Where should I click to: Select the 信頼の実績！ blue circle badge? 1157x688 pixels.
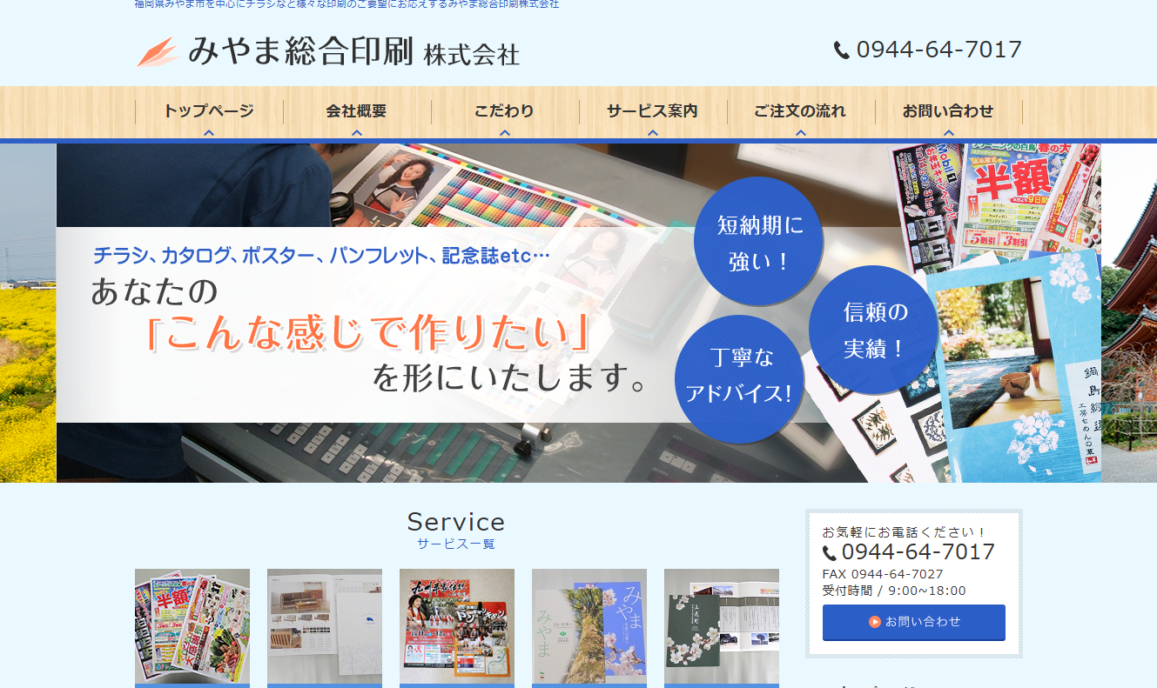(873, 330)
